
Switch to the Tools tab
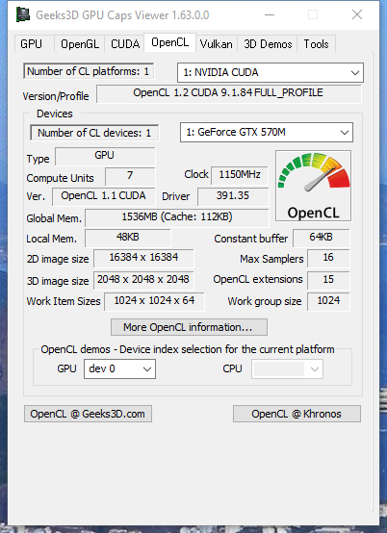[317, 44]
